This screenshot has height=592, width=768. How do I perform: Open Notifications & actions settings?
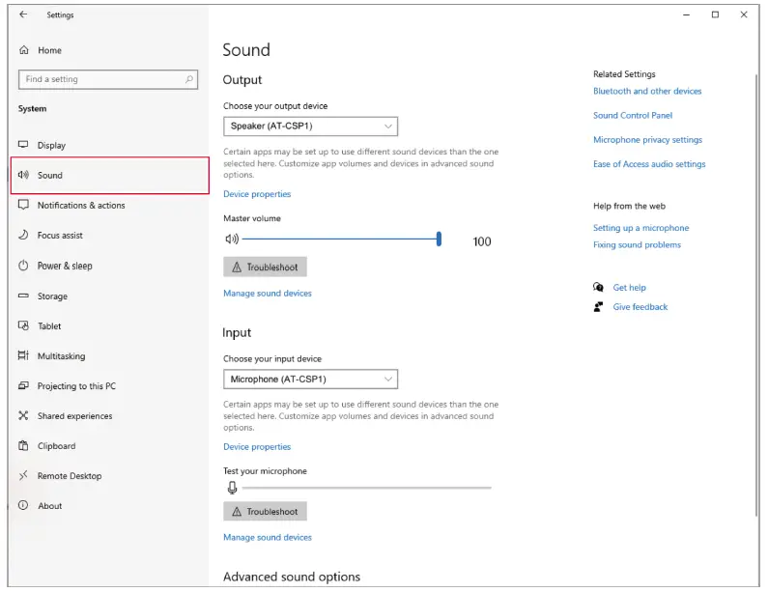81,206
